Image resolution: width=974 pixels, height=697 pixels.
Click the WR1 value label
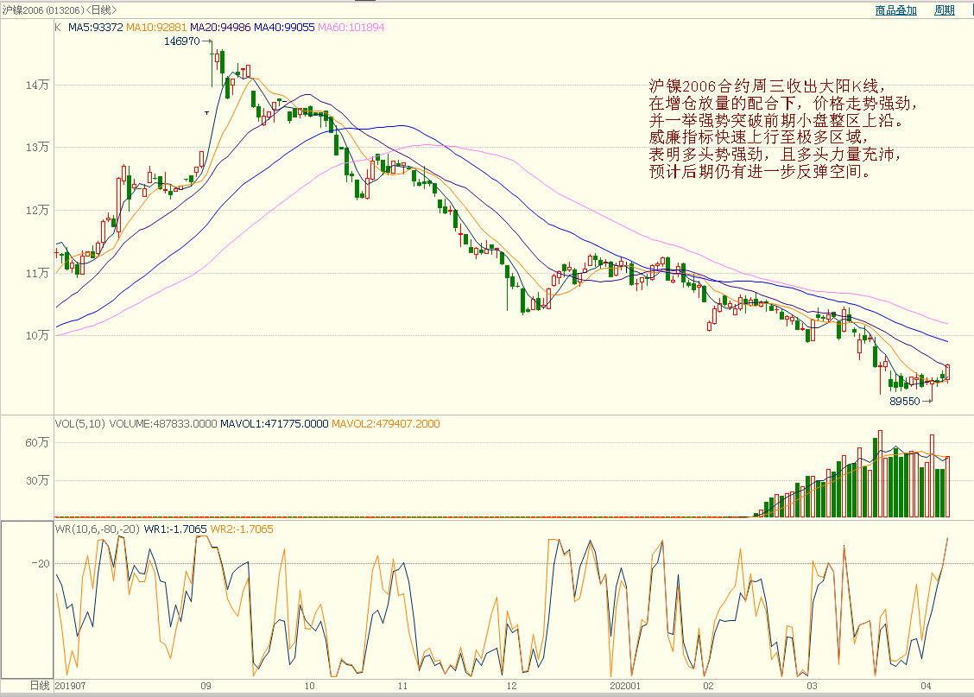(175, 529)
